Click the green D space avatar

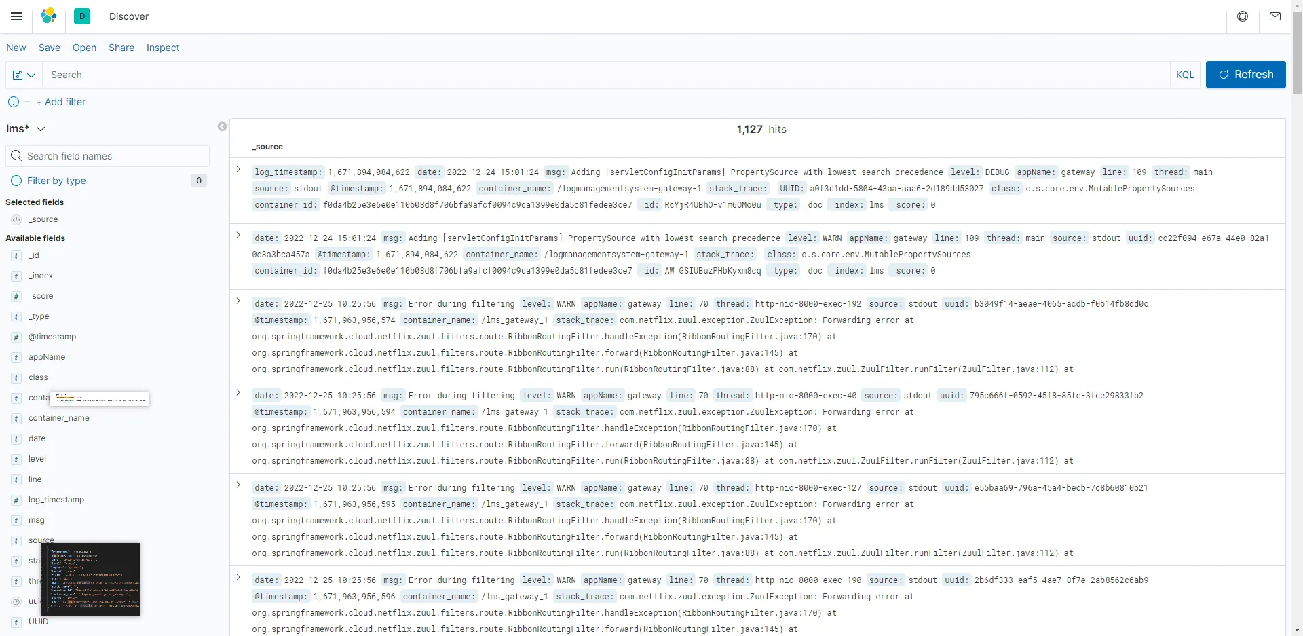click(x=82, y=16)
